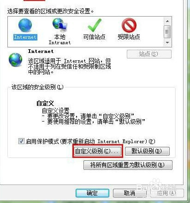Click the 取消 cancel button
Viewport: 190px width, 203px height.
130,193
